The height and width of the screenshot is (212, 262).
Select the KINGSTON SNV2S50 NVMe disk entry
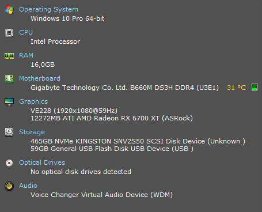pyautogui.click(x=138, y=141)
